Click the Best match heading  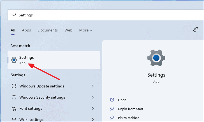(20, 46)
